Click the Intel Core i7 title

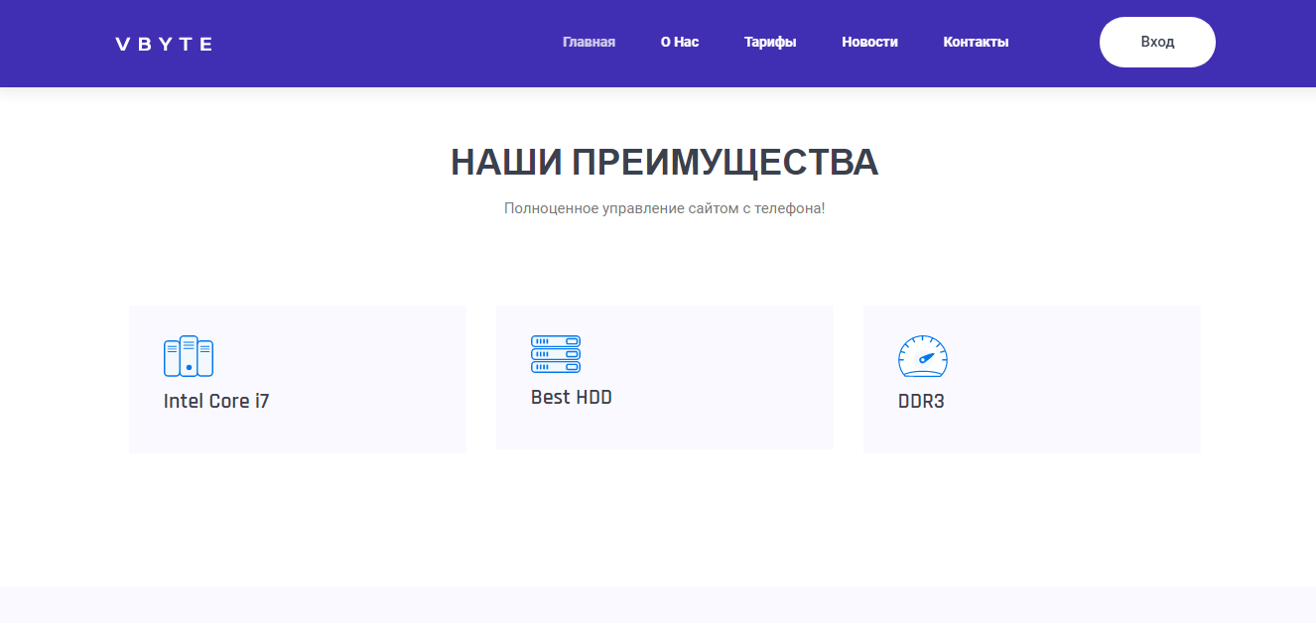click(x=216, y=402)
